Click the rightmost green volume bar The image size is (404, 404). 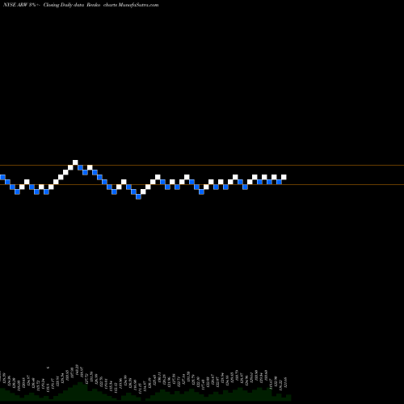[x=288, y=398]
